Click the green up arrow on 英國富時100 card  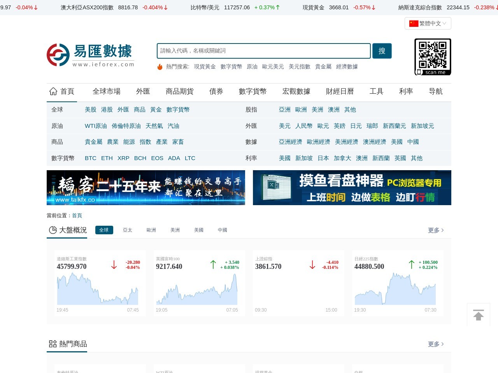coord(213,265)
